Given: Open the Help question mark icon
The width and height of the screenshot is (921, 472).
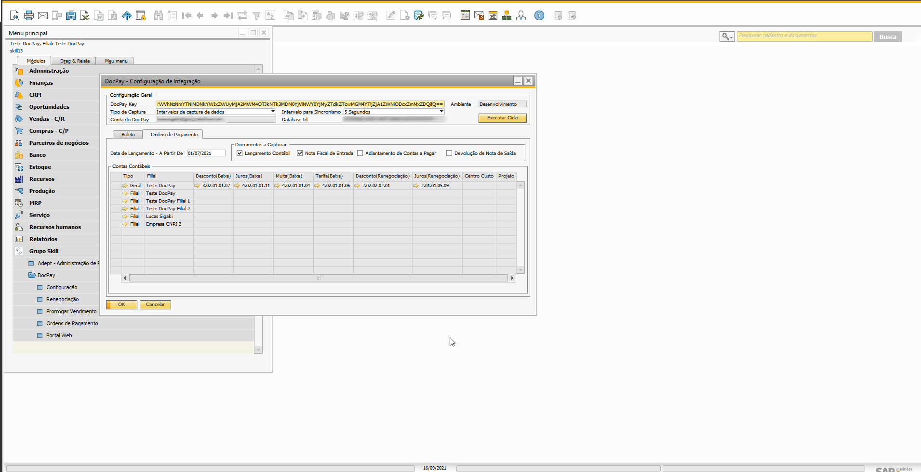Looking at the screenshot, I should (539, 15).
